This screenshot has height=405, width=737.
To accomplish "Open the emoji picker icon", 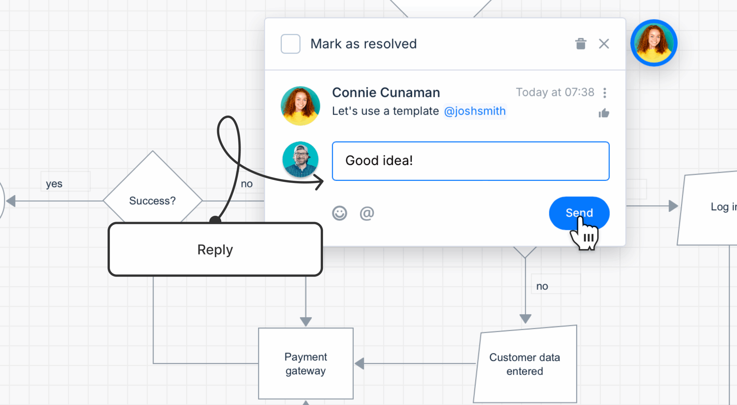I will pos(339,213).
